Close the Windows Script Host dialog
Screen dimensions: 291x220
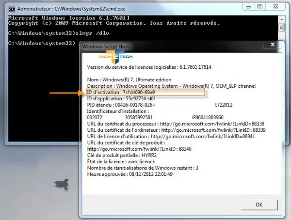pyautogui.click(x=273, y=45)
